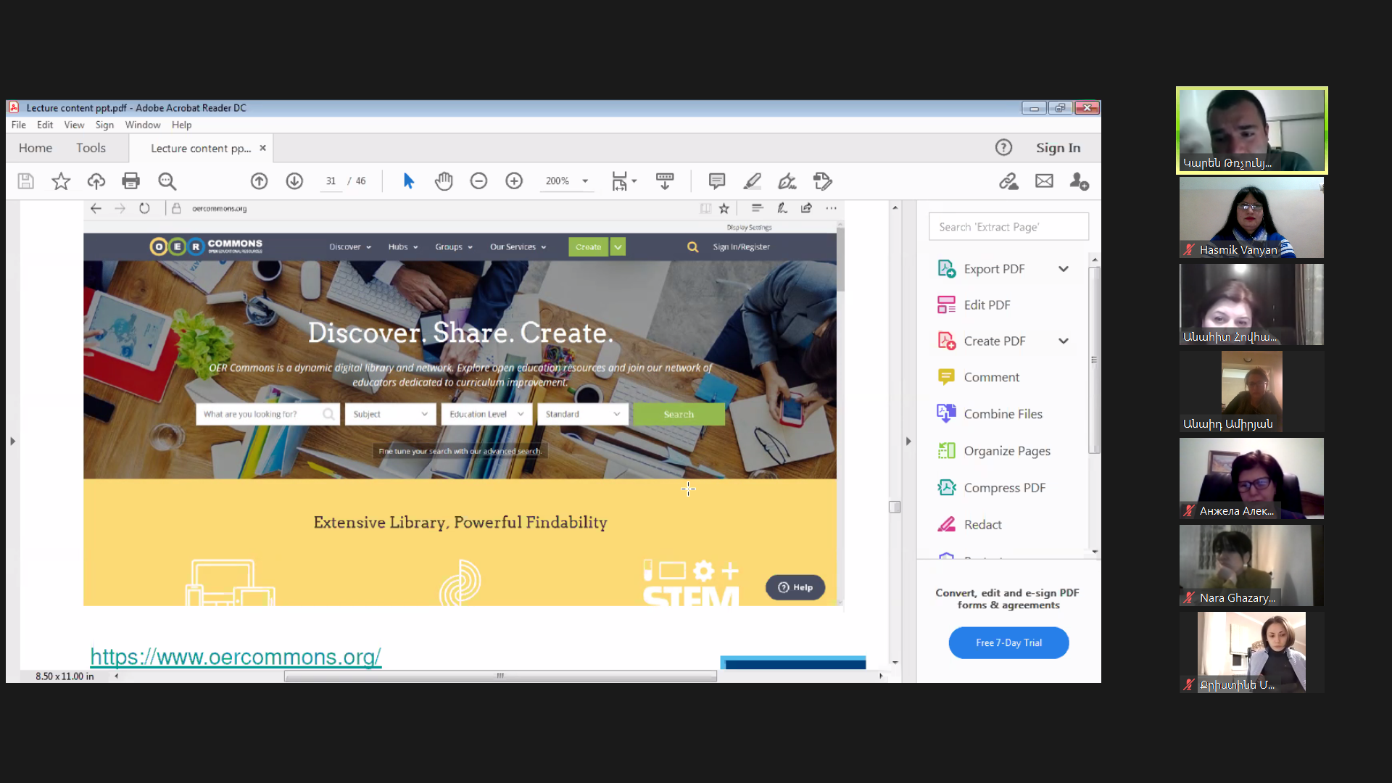The image size is (1392, 783).
Task: Click the add person share icon
Action: [x=1080, y=181]
